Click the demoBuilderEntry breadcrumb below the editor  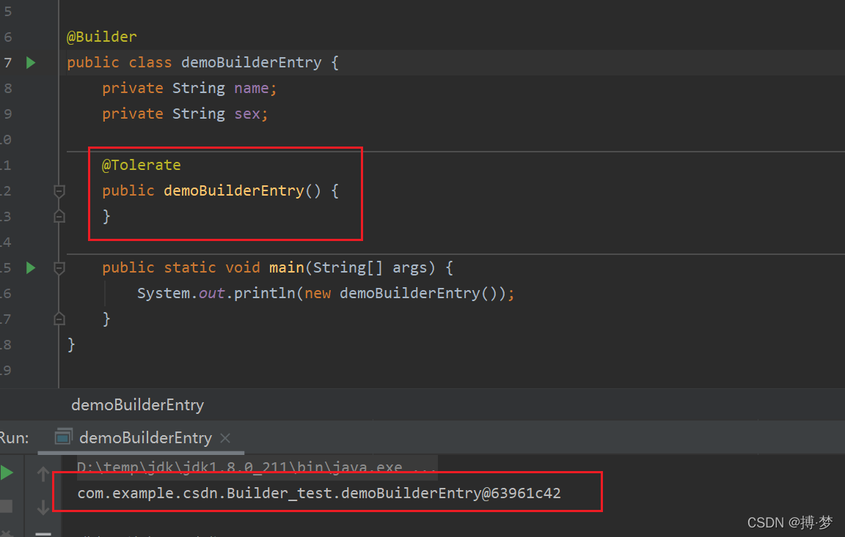click(x=137, y=404)
